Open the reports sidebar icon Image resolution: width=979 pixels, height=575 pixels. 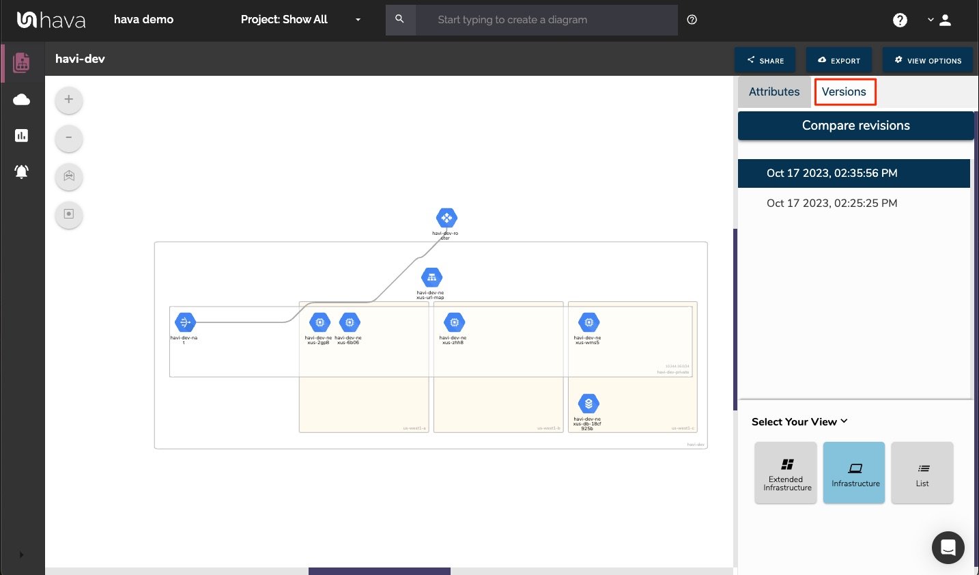[21, 135]
